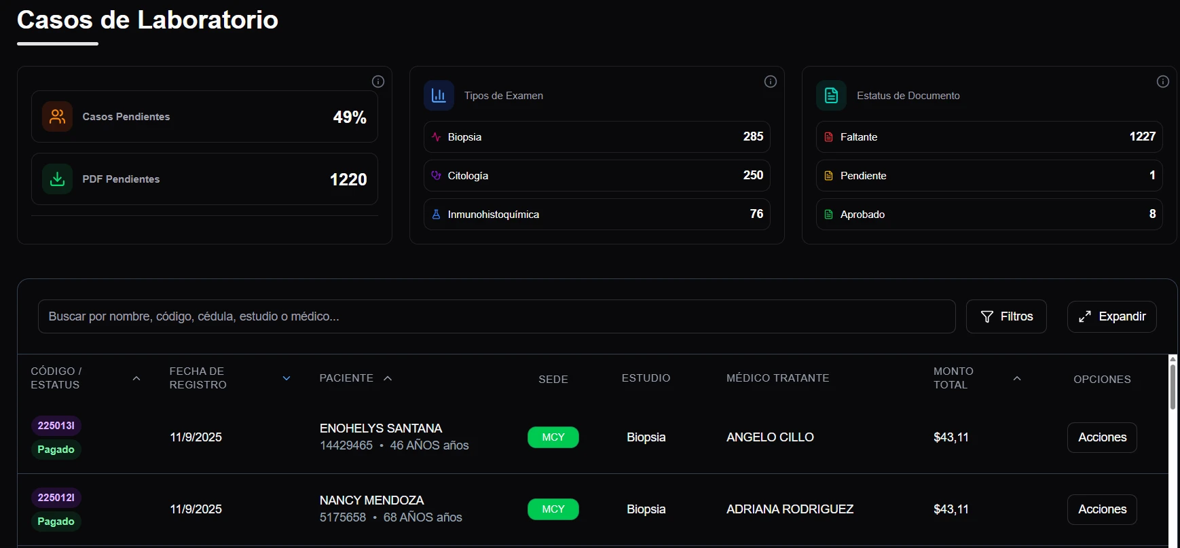
Task: Open Acciones for Nancy Mendoza
Action: click(1102, 509)
